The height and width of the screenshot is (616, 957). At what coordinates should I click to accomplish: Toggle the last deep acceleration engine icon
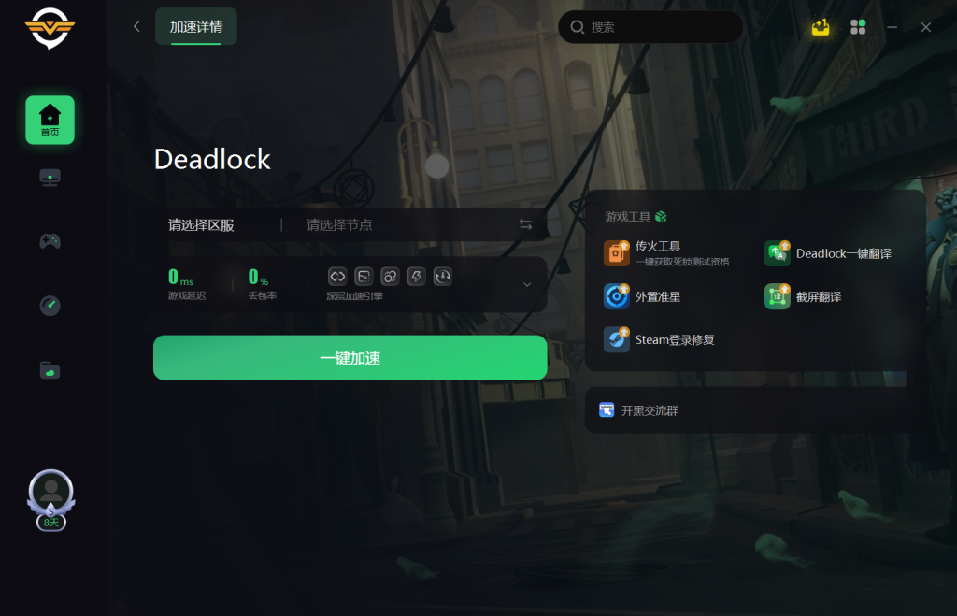[442, 277]
